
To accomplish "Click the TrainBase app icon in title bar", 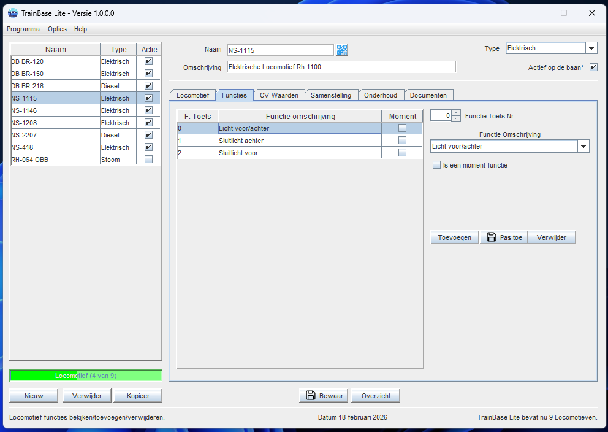I will click(x=12, y=13).
